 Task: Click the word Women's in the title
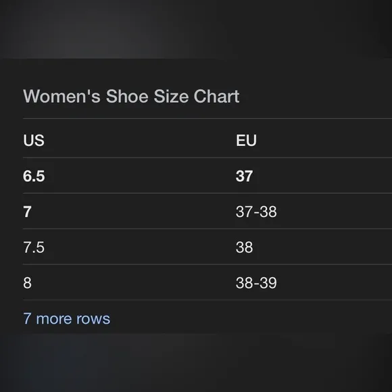(x=62, y=96)
